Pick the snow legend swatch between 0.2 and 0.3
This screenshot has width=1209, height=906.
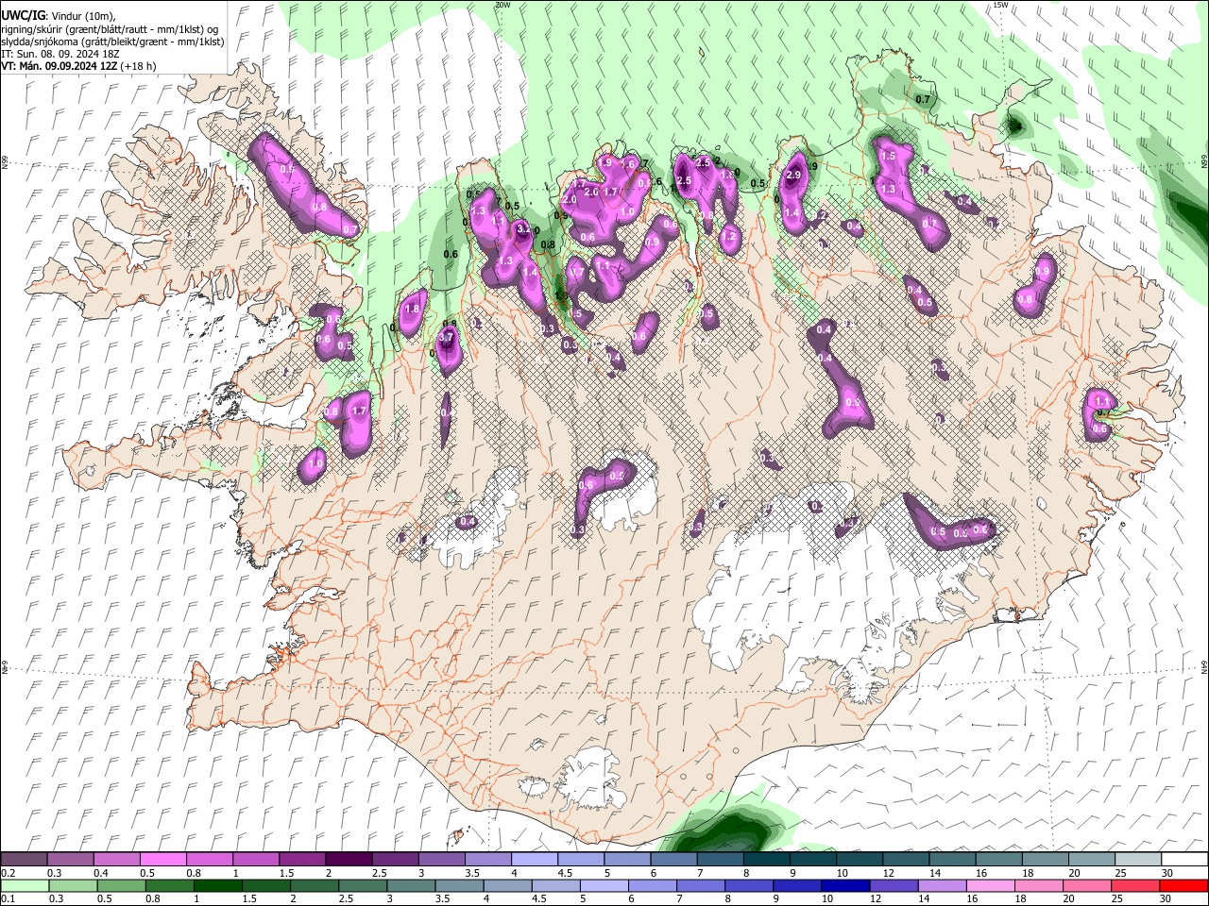[24, 860]
